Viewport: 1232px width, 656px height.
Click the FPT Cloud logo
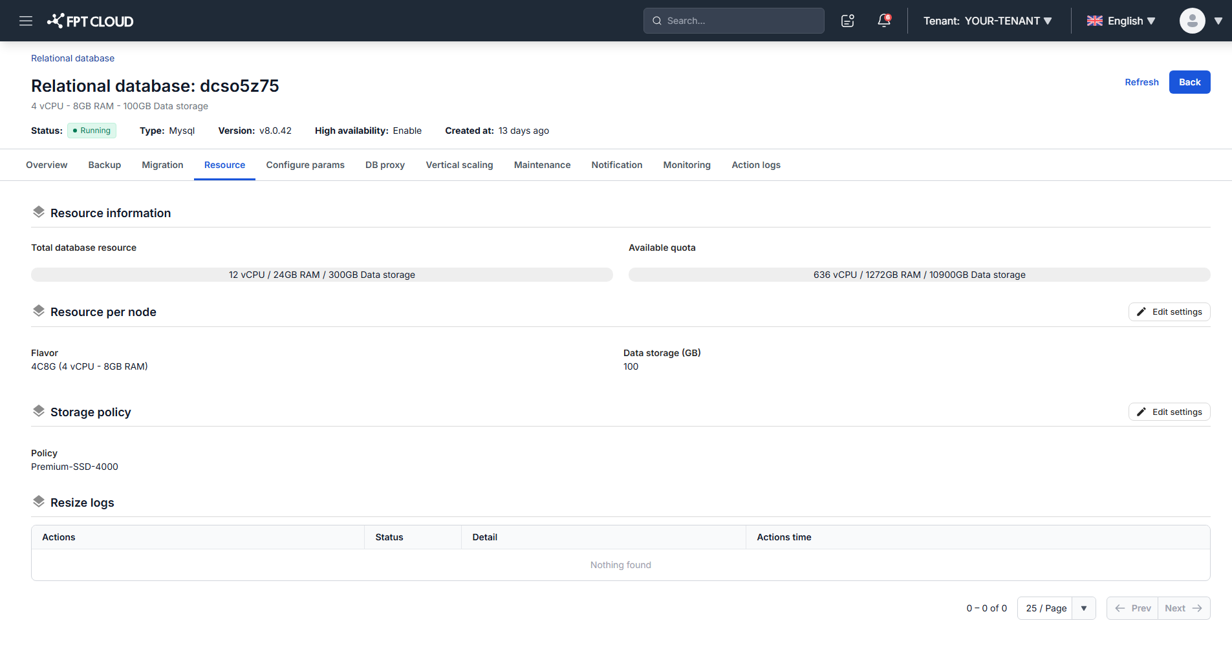pos(91,21)
